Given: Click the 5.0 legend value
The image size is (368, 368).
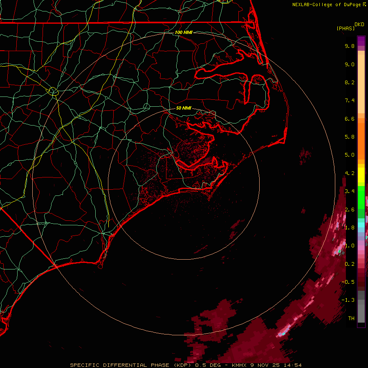Looking at the screenshot, I should point(350,155).
